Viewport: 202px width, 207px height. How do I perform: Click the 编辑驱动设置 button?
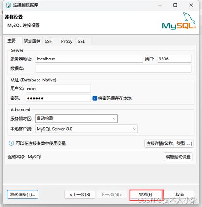coord(178,157)
